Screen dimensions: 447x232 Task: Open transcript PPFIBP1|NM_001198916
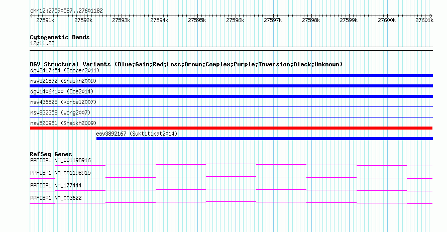click(x=60, y=161)
